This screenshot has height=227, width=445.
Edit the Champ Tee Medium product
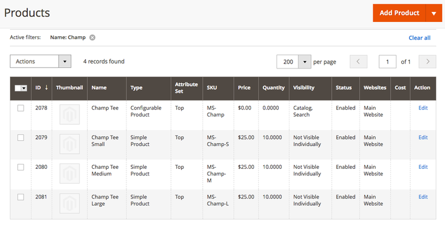[423, 167]
